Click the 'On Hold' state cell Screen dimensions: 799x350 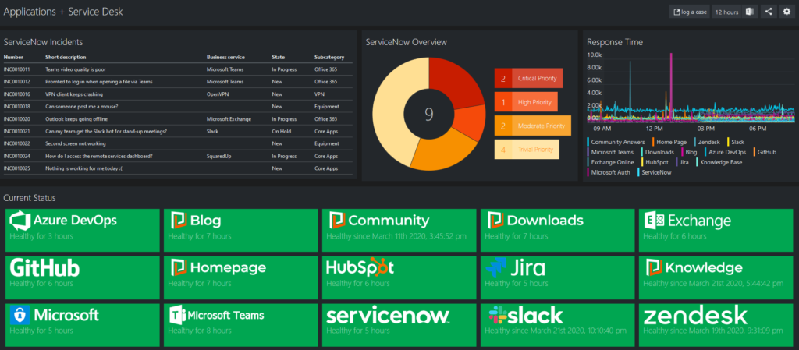click(281, 131)
